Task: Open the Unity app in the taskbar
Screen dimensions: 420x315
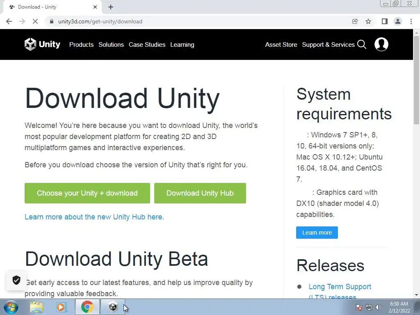Action: point(113,307)
